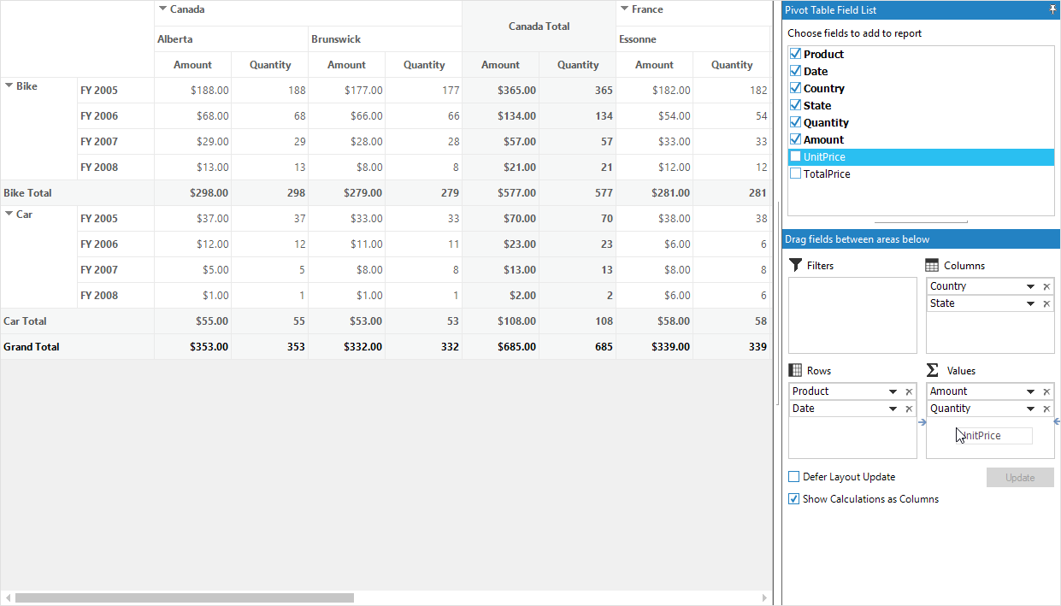1061x606 pixels.
Task: Enable Defer Layout Update
Action: click(794, 477)
